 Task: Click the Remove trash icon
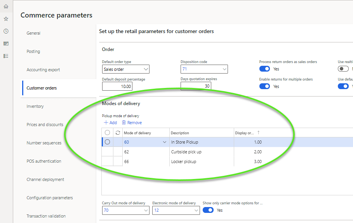124,123
